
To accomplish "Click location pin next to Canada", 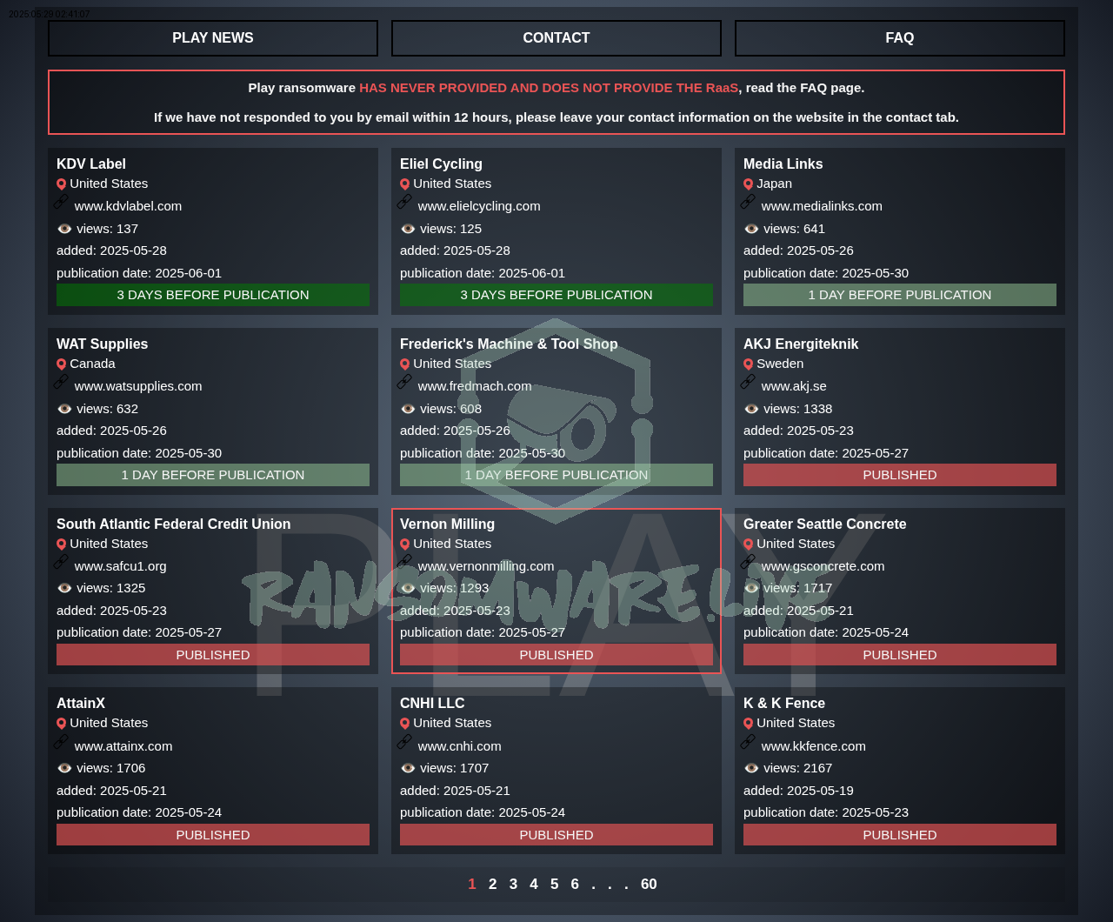I will (x=62, y=364).
